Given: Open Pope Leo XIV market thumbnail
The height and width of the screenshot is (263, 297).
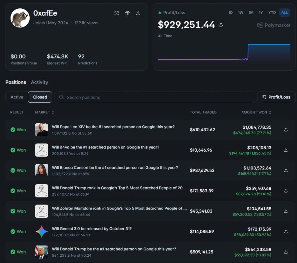Looking at the screenshot, I should tap(42, 130).
